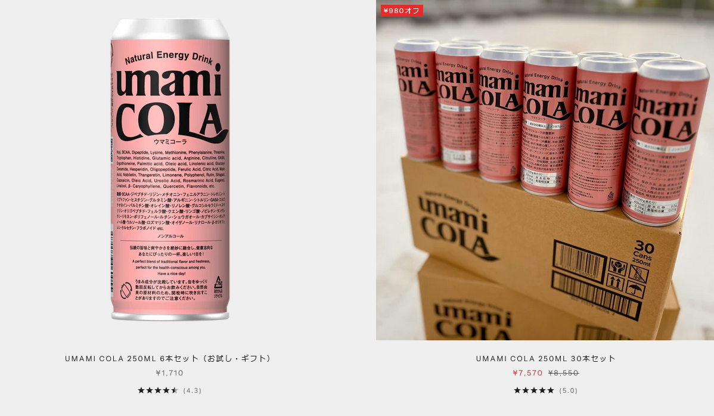This screenshot has width=714, height=416.
Task: Click the UMAMI COLA 250ML 30本セット title
Action: coord(545,359)
